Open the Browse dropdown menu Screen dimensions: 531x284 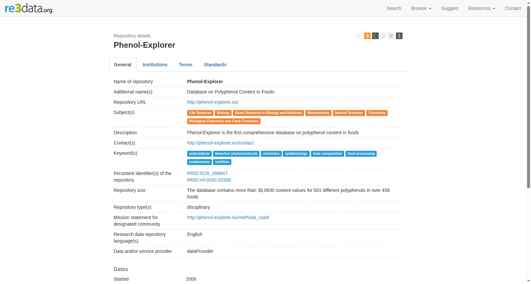pyautogui.click(x=421, y=8)
